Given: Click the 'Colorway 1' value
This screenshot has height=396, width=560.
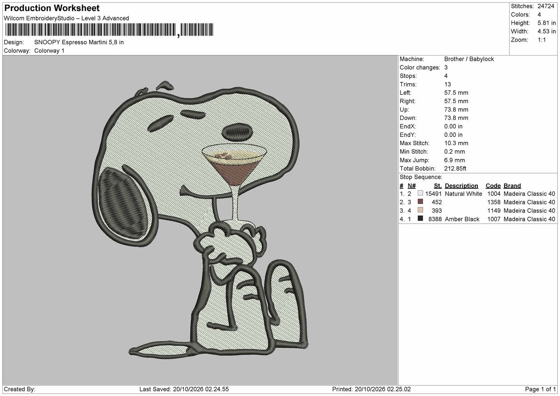Looking at the screenshot, I should [x=49, y=50].
